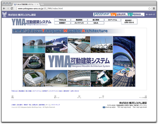Reload the page with the refresh icon
This screenshot has height=124, width=158.
pos(12,9)
